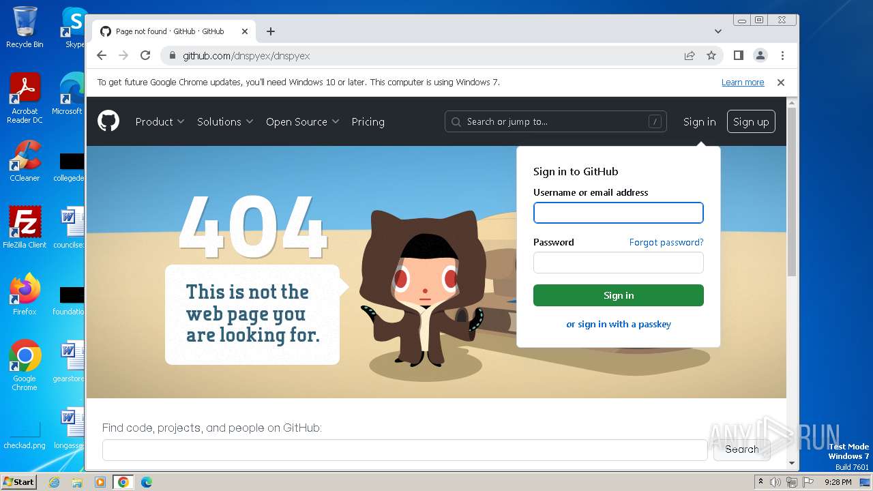Click the Search button below 404

pyautogui.click(x=742, y=449)
